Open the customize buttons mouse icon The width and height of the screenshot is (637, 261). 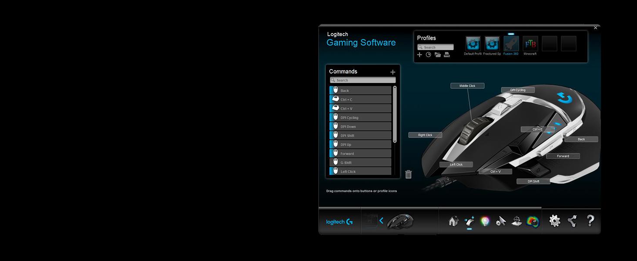(x=469, y=221)
